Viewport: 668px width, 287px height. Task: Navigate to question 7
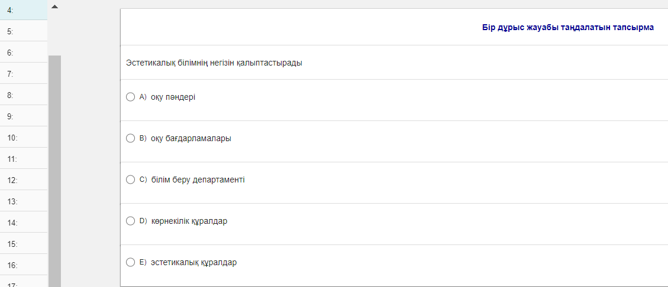point(24,74)
